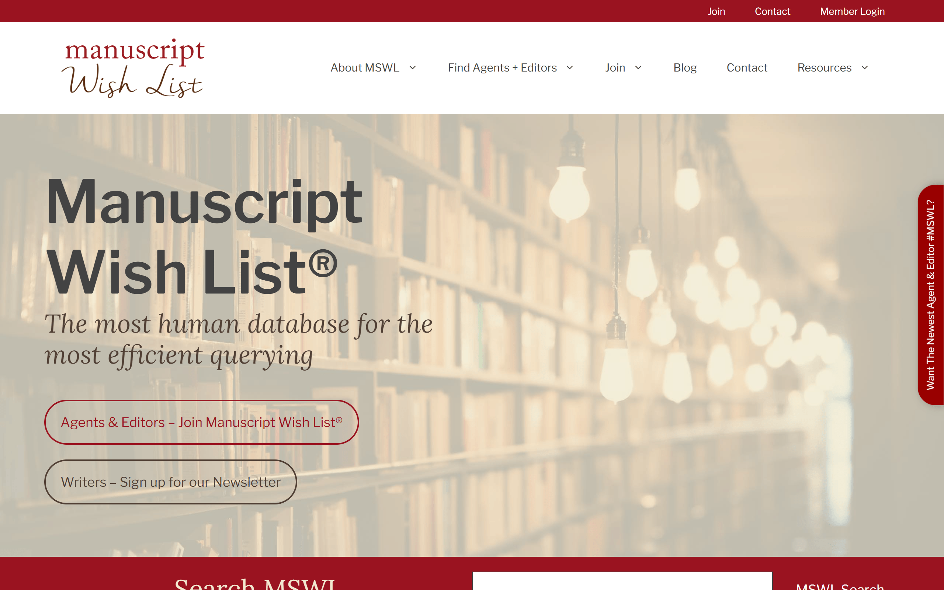Select the Blog menu item

pos(684,67)
